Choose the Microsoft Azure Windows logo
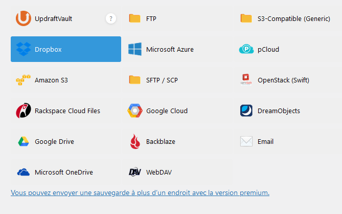Image resolution: width=342 pixels, height=214 pixels. point(135,49)
